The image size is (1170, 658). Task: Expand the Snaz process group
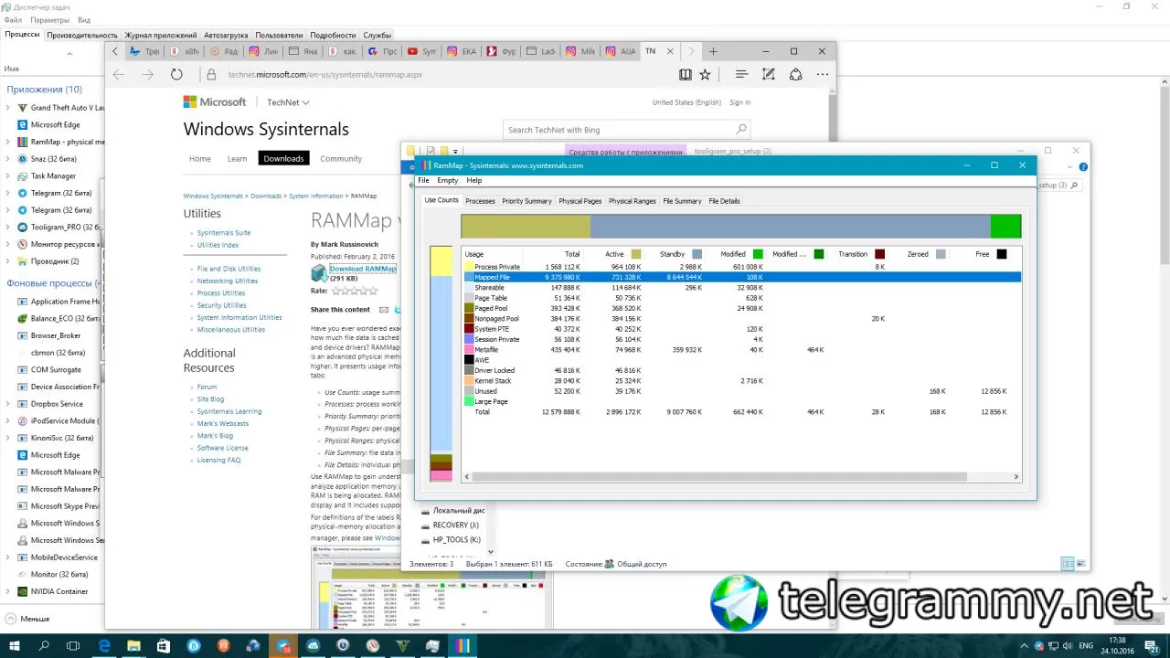pyautogui.click(x=8, y=159)
